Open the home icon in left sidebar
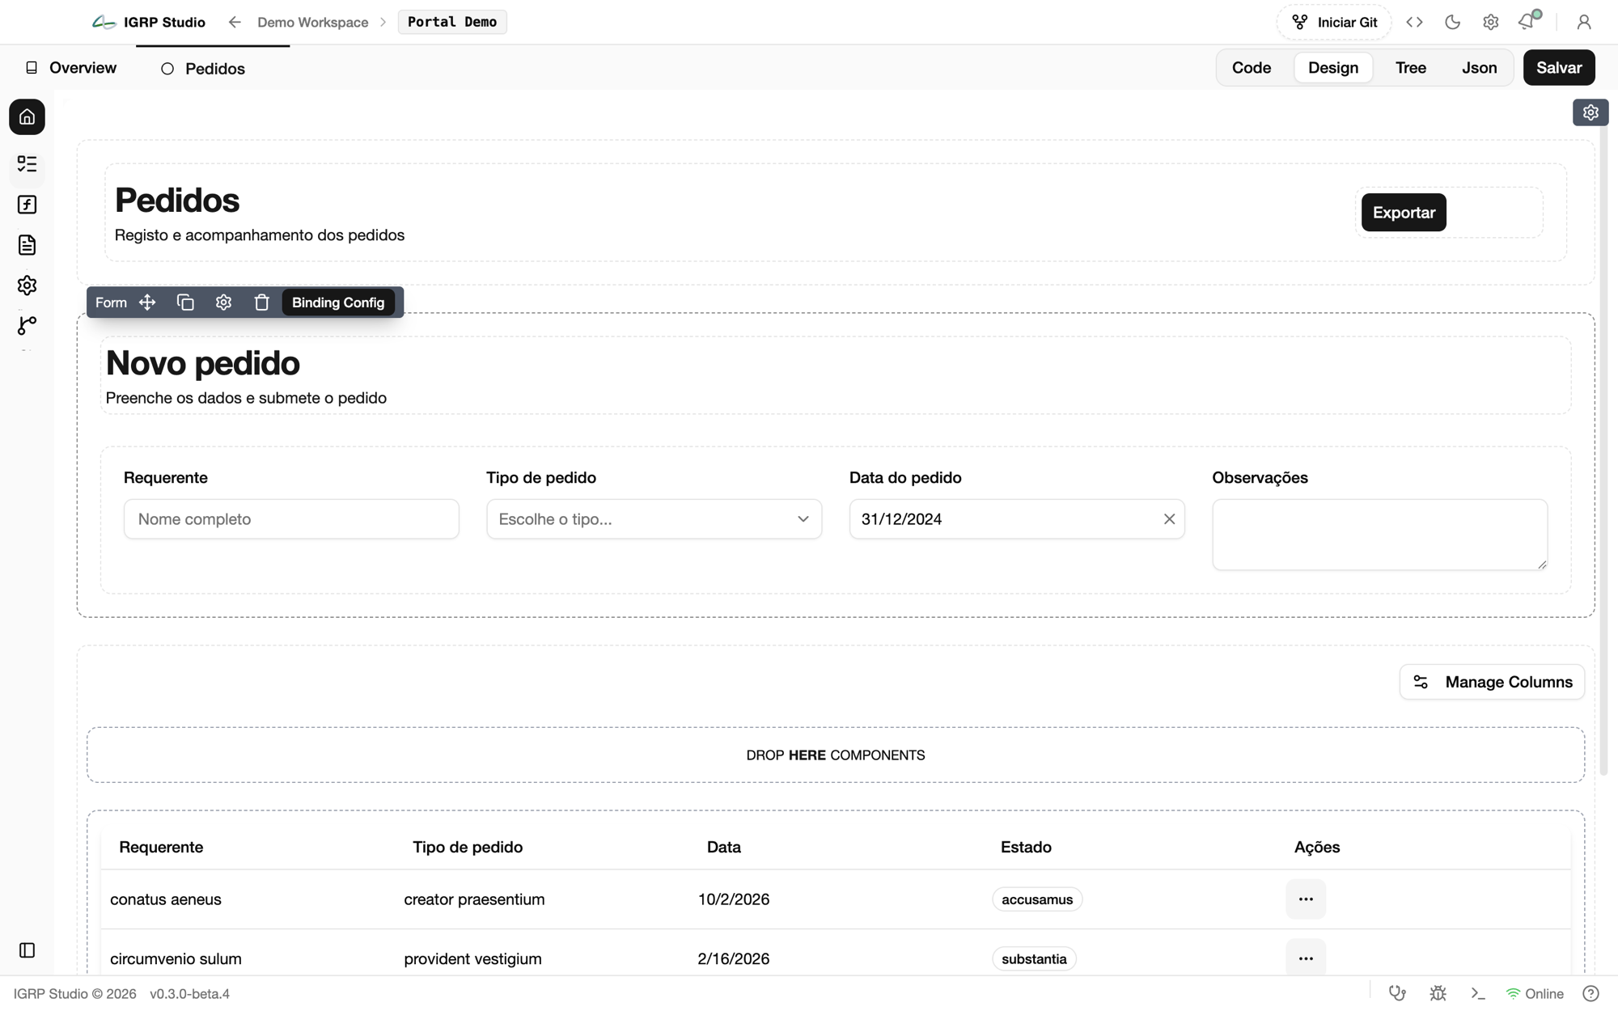This screenshot has width=1618, height=1011. point(27,117)
